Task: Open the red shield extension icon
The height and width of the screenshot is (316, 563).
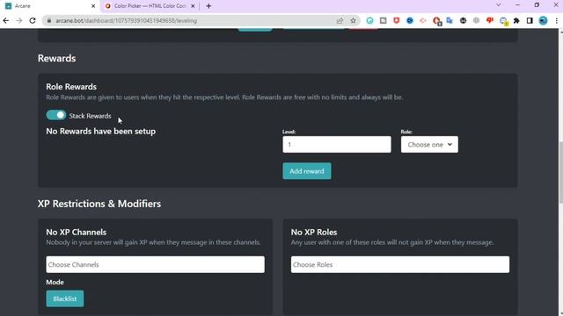Action: (397, 21)
